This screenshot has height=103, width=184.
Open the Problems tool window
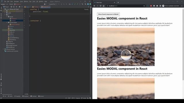point(26,96)
